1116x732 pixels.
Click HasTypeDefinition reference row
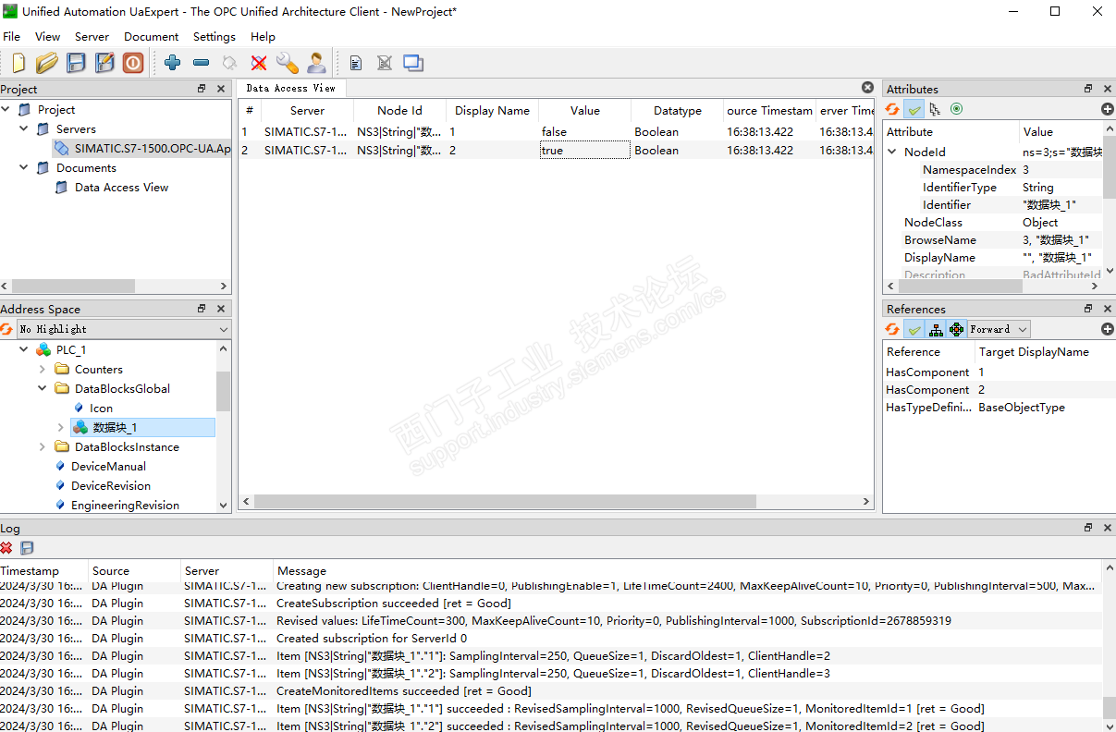999,408
